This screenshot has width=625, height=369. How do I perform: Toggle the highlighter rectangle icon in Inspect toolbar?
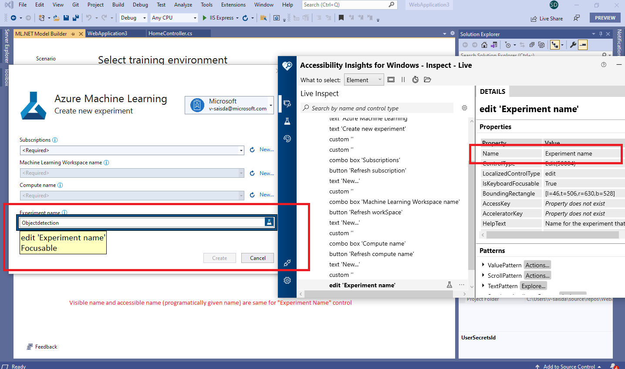point(391,80)
